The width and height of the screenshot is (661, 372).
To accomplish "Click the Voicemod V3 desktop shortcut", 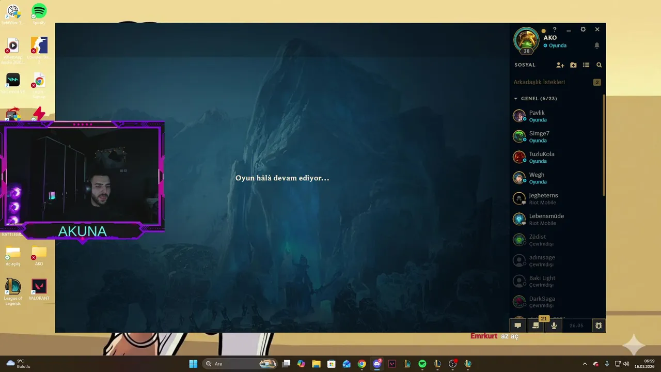I will [x=13, y=84].
